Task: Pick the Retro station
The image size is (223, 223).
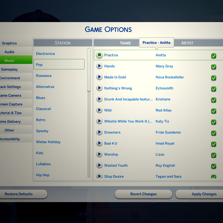Action: [x=59, y=120]
